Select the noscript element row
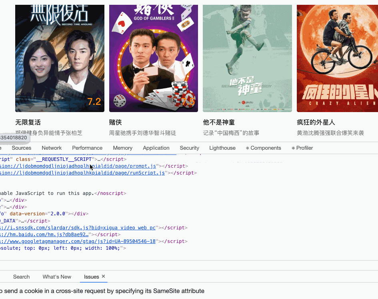378x299 pixels. point(63,193)
